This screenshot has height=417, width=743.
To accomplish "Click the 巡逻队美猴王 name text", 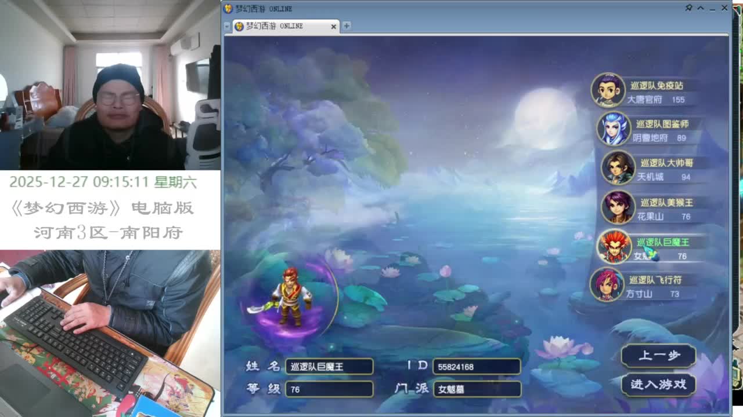I will 666,203.
